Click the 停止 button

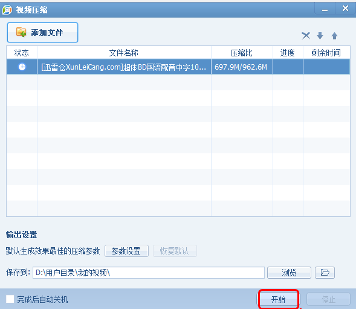click(x=328, y=299)
